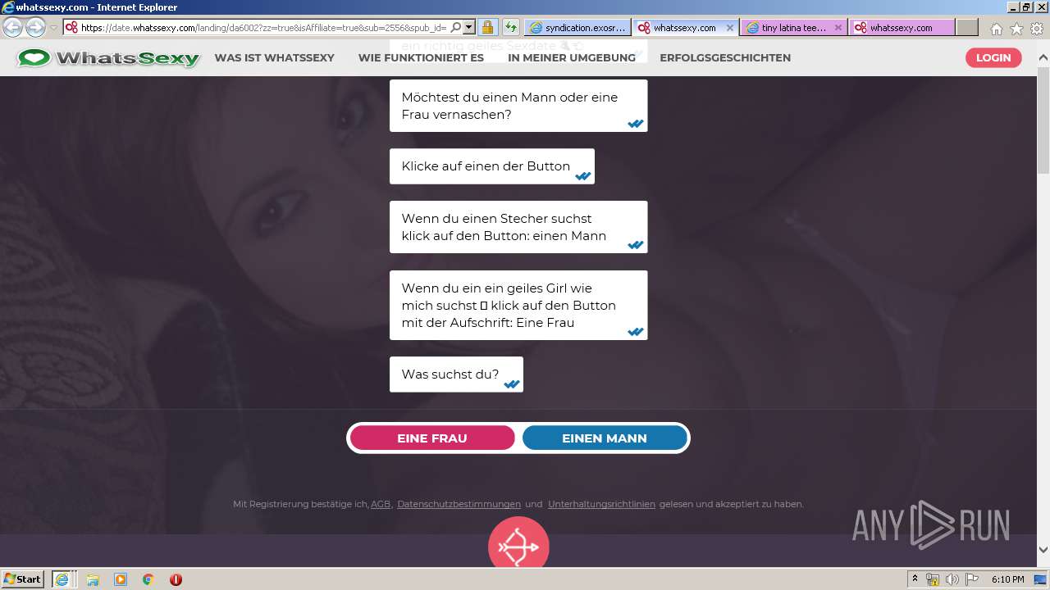The width and height of the screenshot is (1050, 590).
Task: Click the address bar search icon
Action: (x=456, y=27)
